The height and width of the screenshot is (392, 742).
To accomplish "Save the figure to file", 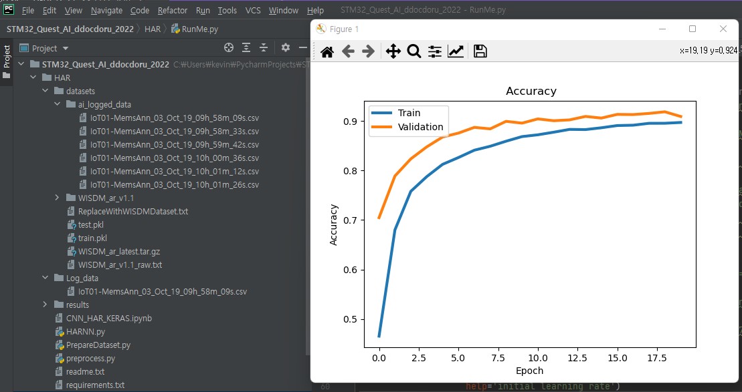I will coord(480,52).
